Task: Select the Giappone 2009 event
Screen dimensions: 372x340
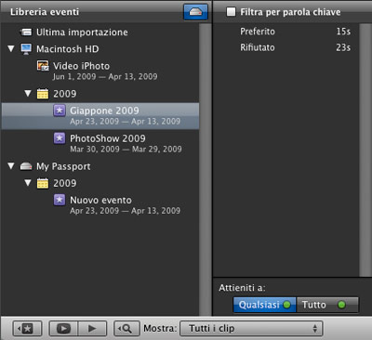Action: tap(100, 116)
